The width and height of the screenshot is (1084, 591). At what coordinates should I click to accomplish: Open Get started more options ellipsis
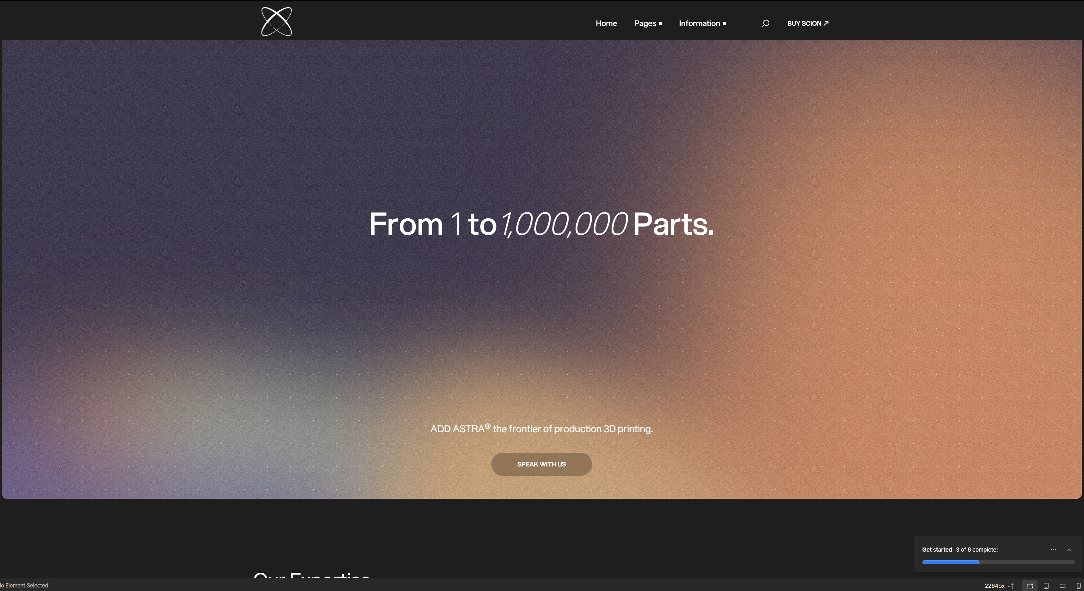click(x=1053, y=550)
